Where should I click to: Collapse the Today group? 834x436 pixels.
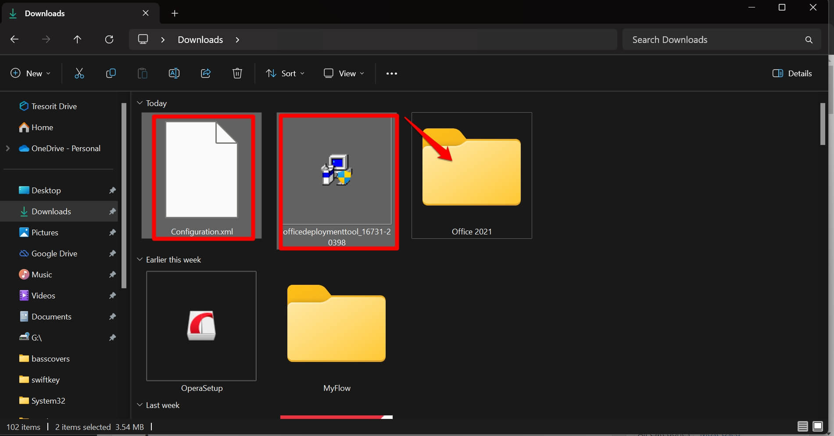tap(140, 103)
